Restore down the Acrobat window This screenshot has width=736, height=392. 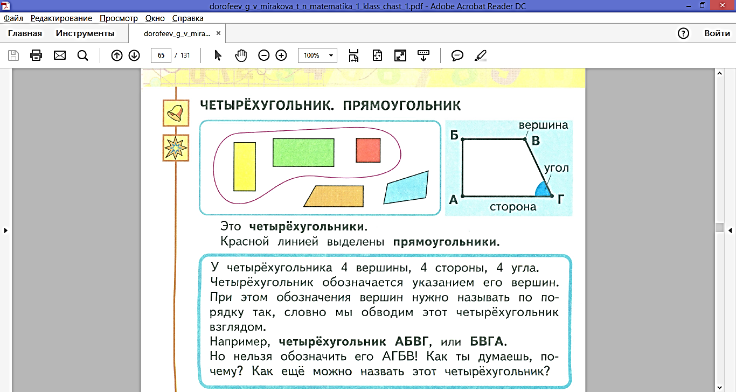pos(703,5)
